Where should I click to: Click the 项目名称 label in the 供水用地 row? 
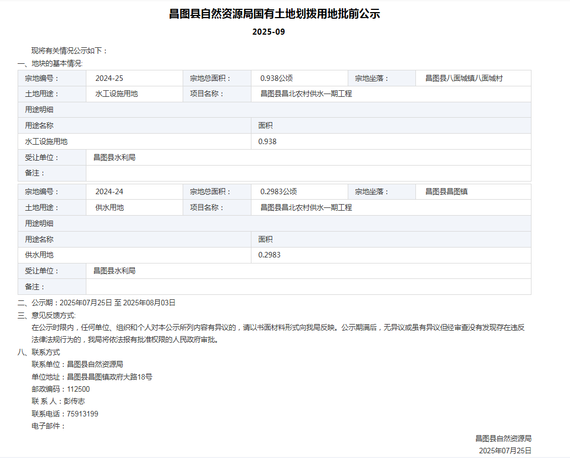click(206, 207)
